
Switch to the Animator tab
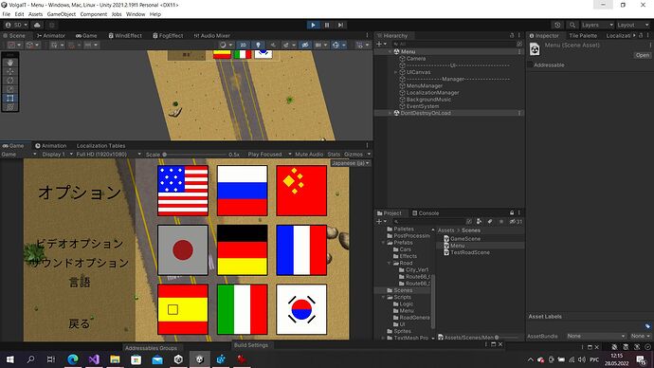51,36
